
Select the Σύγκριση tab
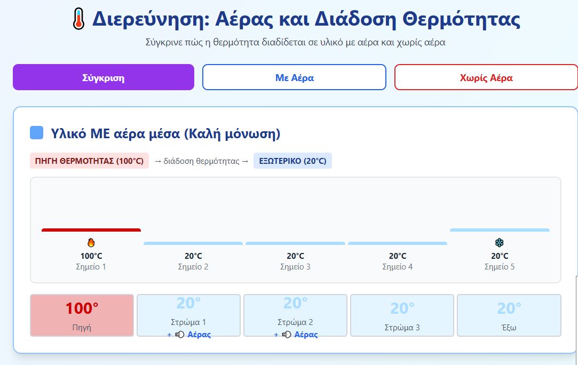click(104, 77)
